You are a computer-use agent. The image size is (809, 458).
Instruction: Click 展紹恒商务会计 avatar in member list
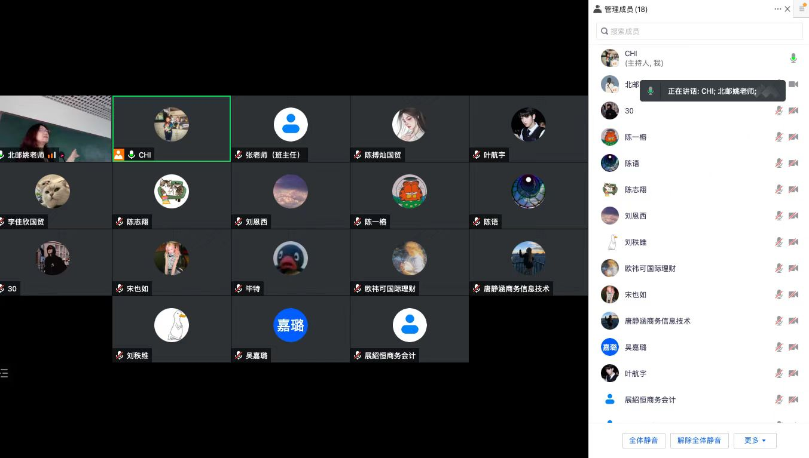coord(610,399)
